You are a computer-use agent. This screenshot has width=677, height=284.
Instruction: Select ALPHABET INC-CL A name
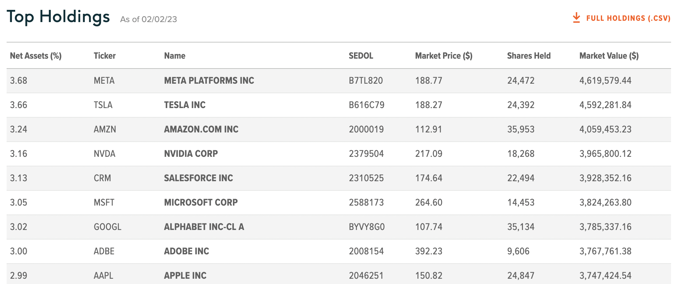(x=204, y=227)
